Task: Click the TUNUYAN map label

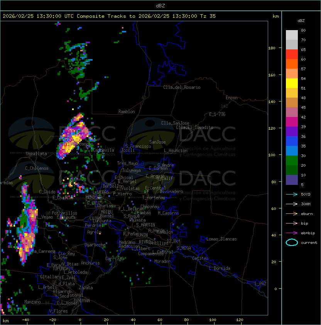Action: (82, 301)
